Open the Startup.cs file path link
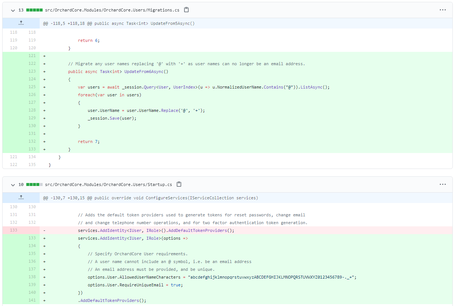Image resolution: width=455 pixels, height=306 pixels. tap(109, 184)
